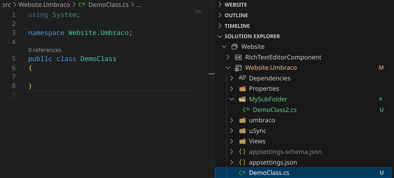Click the src breadcrumb segment
Image resolution: width=394 pixels, height=178 pixels.
(7, 5)
